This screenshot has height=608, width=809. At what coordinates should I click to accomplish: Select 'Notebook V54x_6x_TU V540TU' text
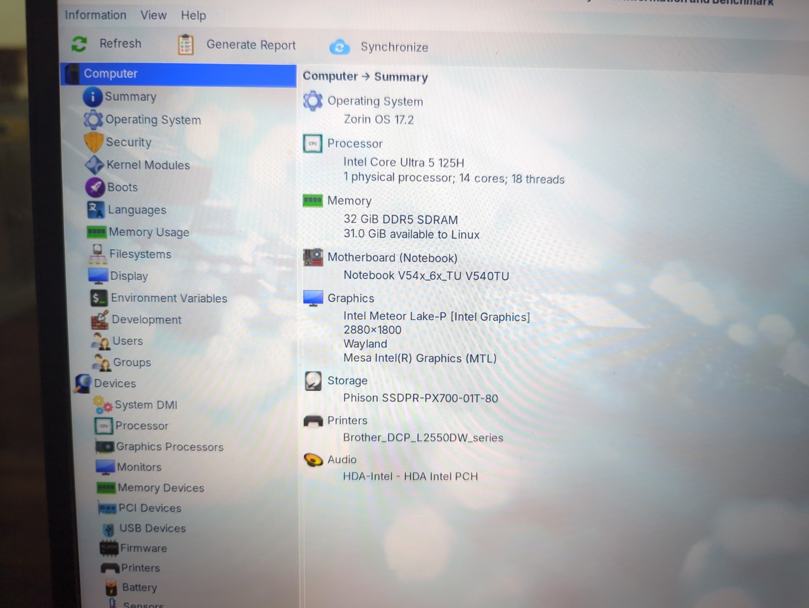(x=426, y=276)
